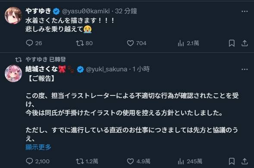The height and width of the screenshot is (168, 254).
Task: Bookmark やすゆき's tweet
Action: pyautogui.click(x=232, y=43)
